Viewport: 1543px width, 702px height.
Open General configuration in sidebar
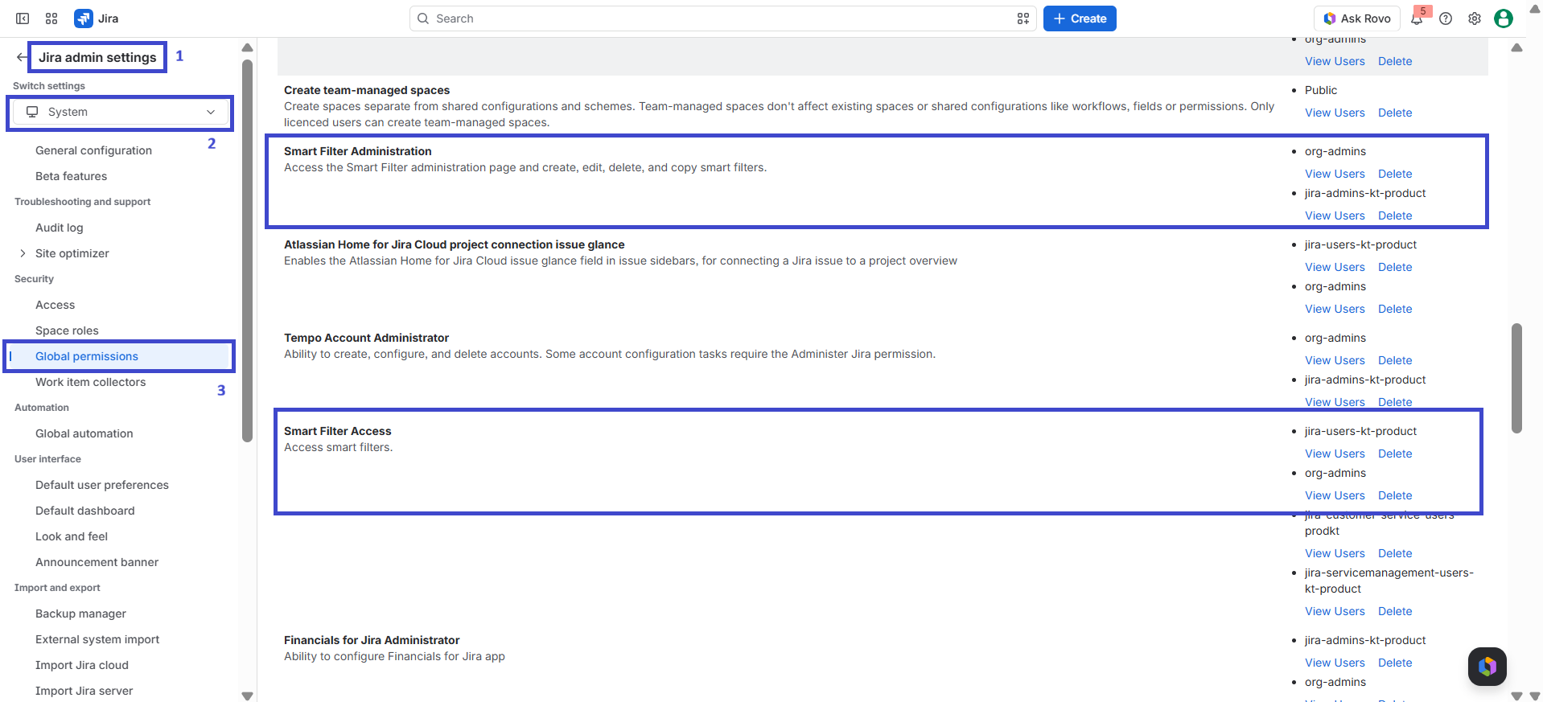pos(93,150)
